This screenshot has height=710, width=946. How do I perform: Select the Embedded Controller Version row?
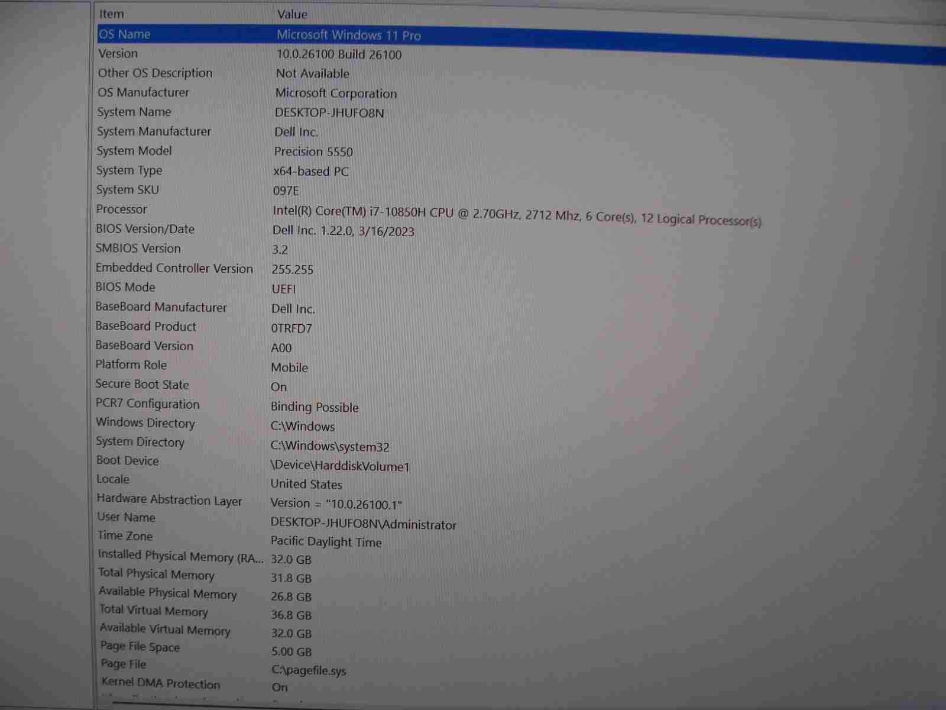174,268
